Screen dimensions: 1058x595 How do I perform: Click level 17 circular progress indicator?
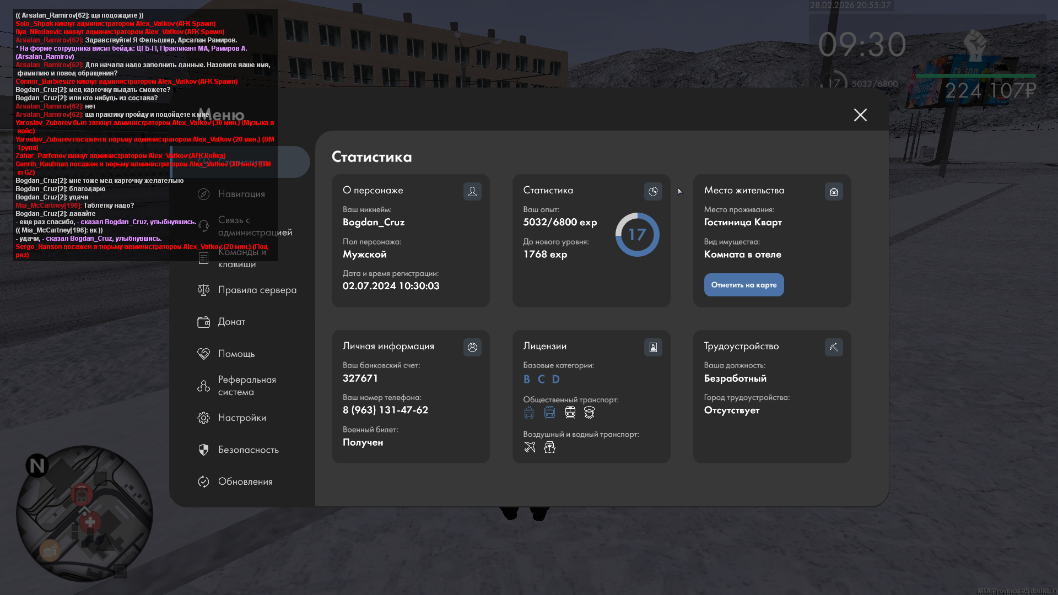[637, 235]
